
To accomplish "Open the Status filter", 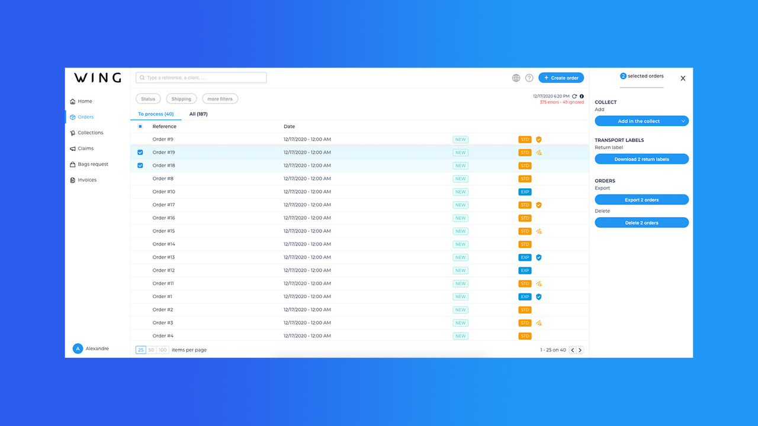I will [147, 98].
